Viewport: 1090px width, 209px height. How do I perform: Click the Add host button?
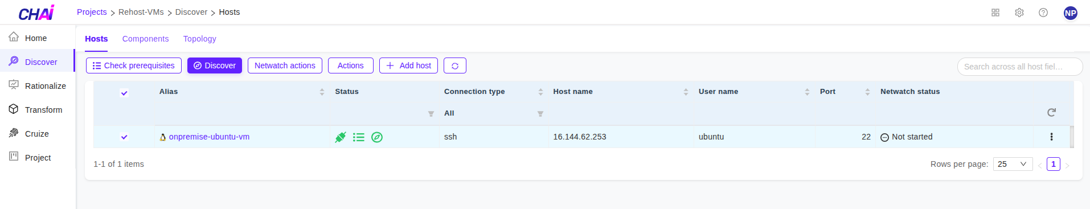click(409, 65)
